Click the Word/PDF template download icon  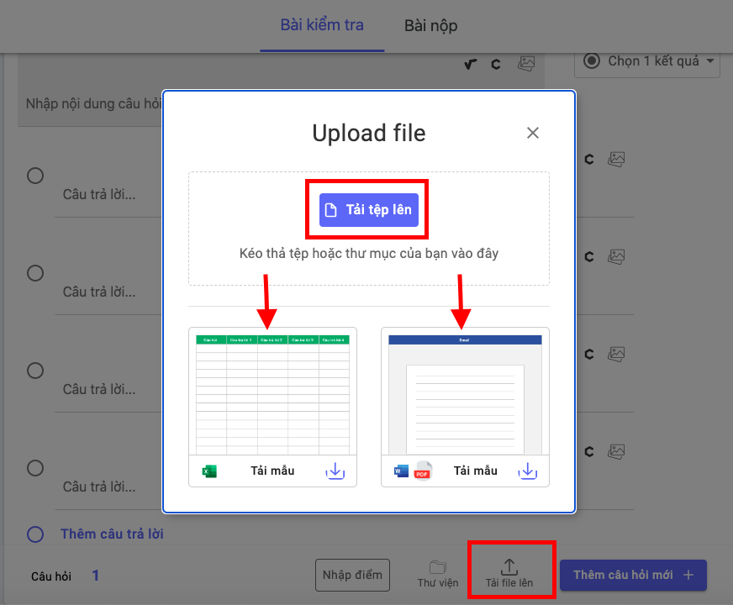(527, 471)
